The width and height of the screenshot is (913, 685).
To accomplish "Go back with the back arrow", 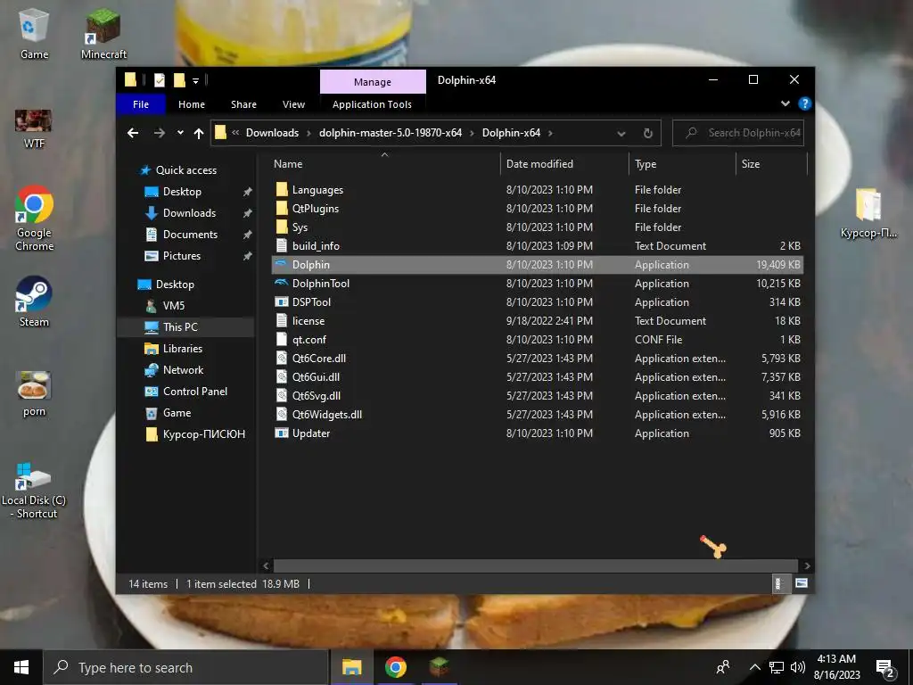I will pos(133,133).
